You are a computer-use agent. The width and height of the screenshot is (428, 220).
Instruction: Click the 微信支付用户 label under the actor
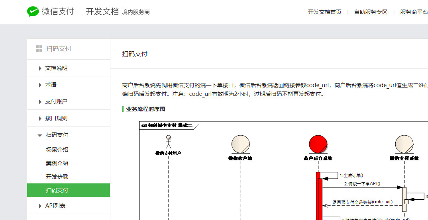click(x=168, y=153)
